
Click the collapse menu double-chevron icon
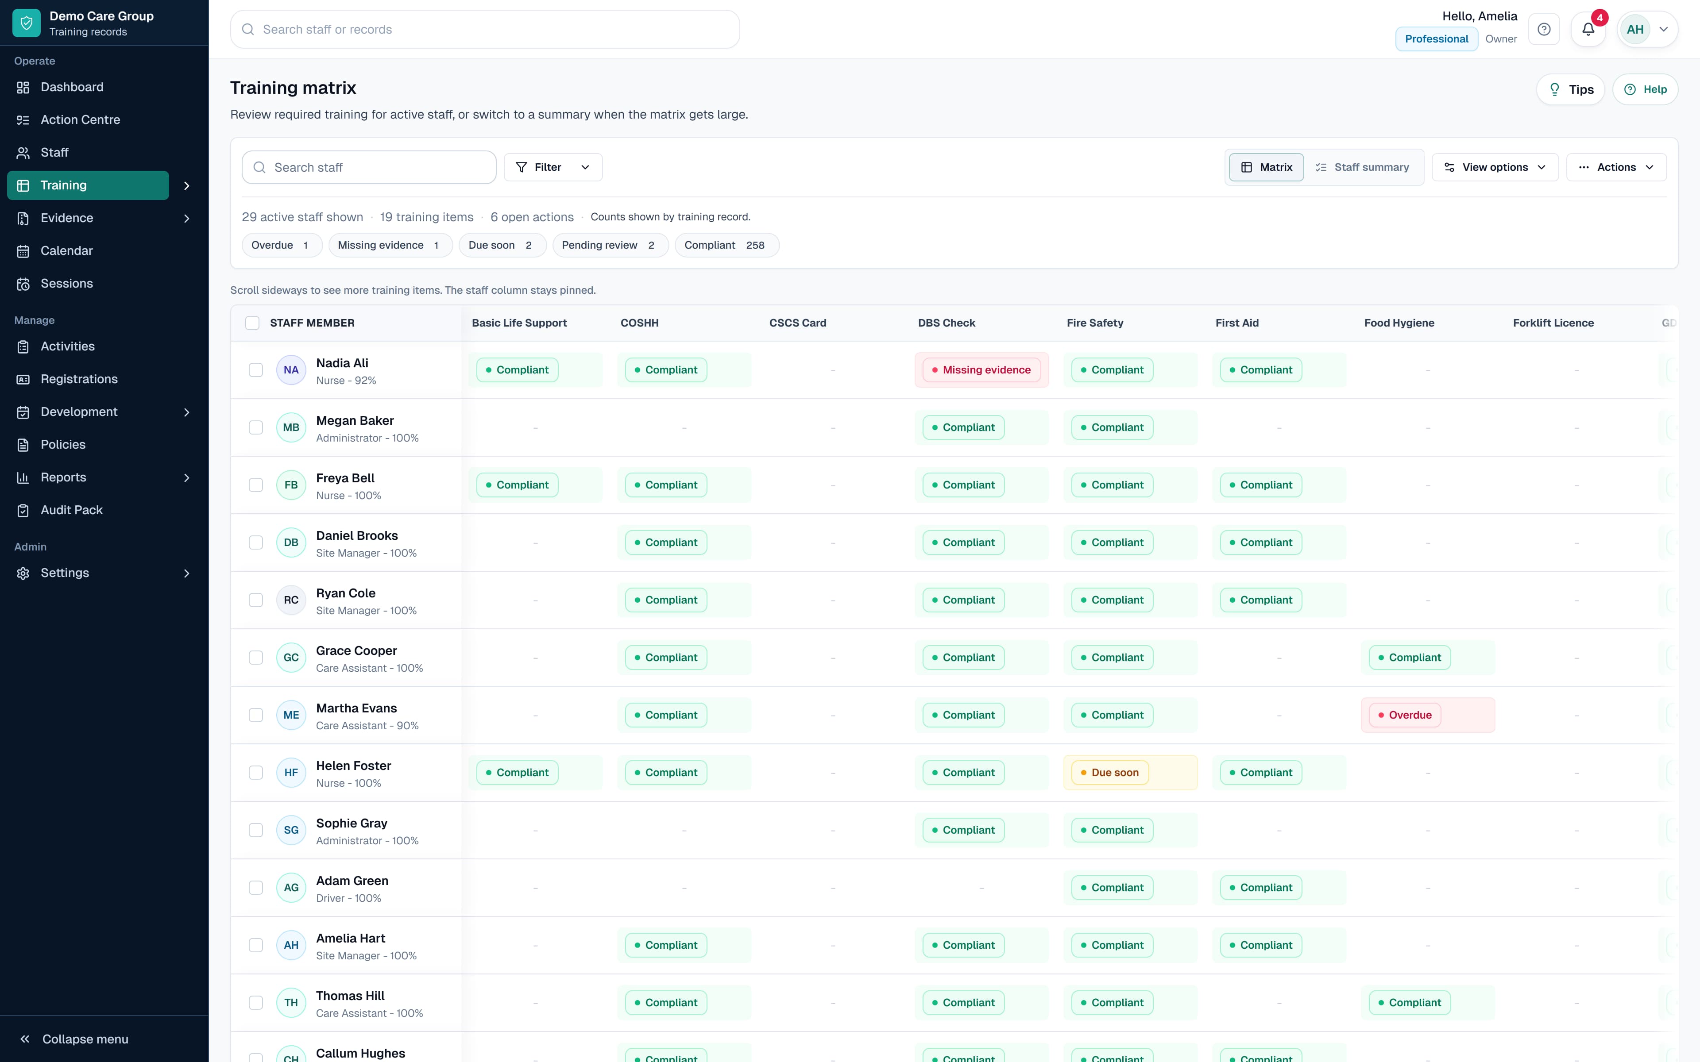click(25, 1039)
